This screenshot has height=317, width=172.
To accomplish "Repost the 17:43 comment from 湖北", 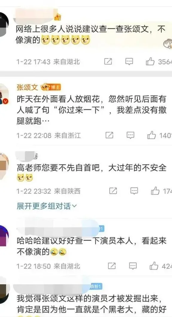I will point(108,62).
